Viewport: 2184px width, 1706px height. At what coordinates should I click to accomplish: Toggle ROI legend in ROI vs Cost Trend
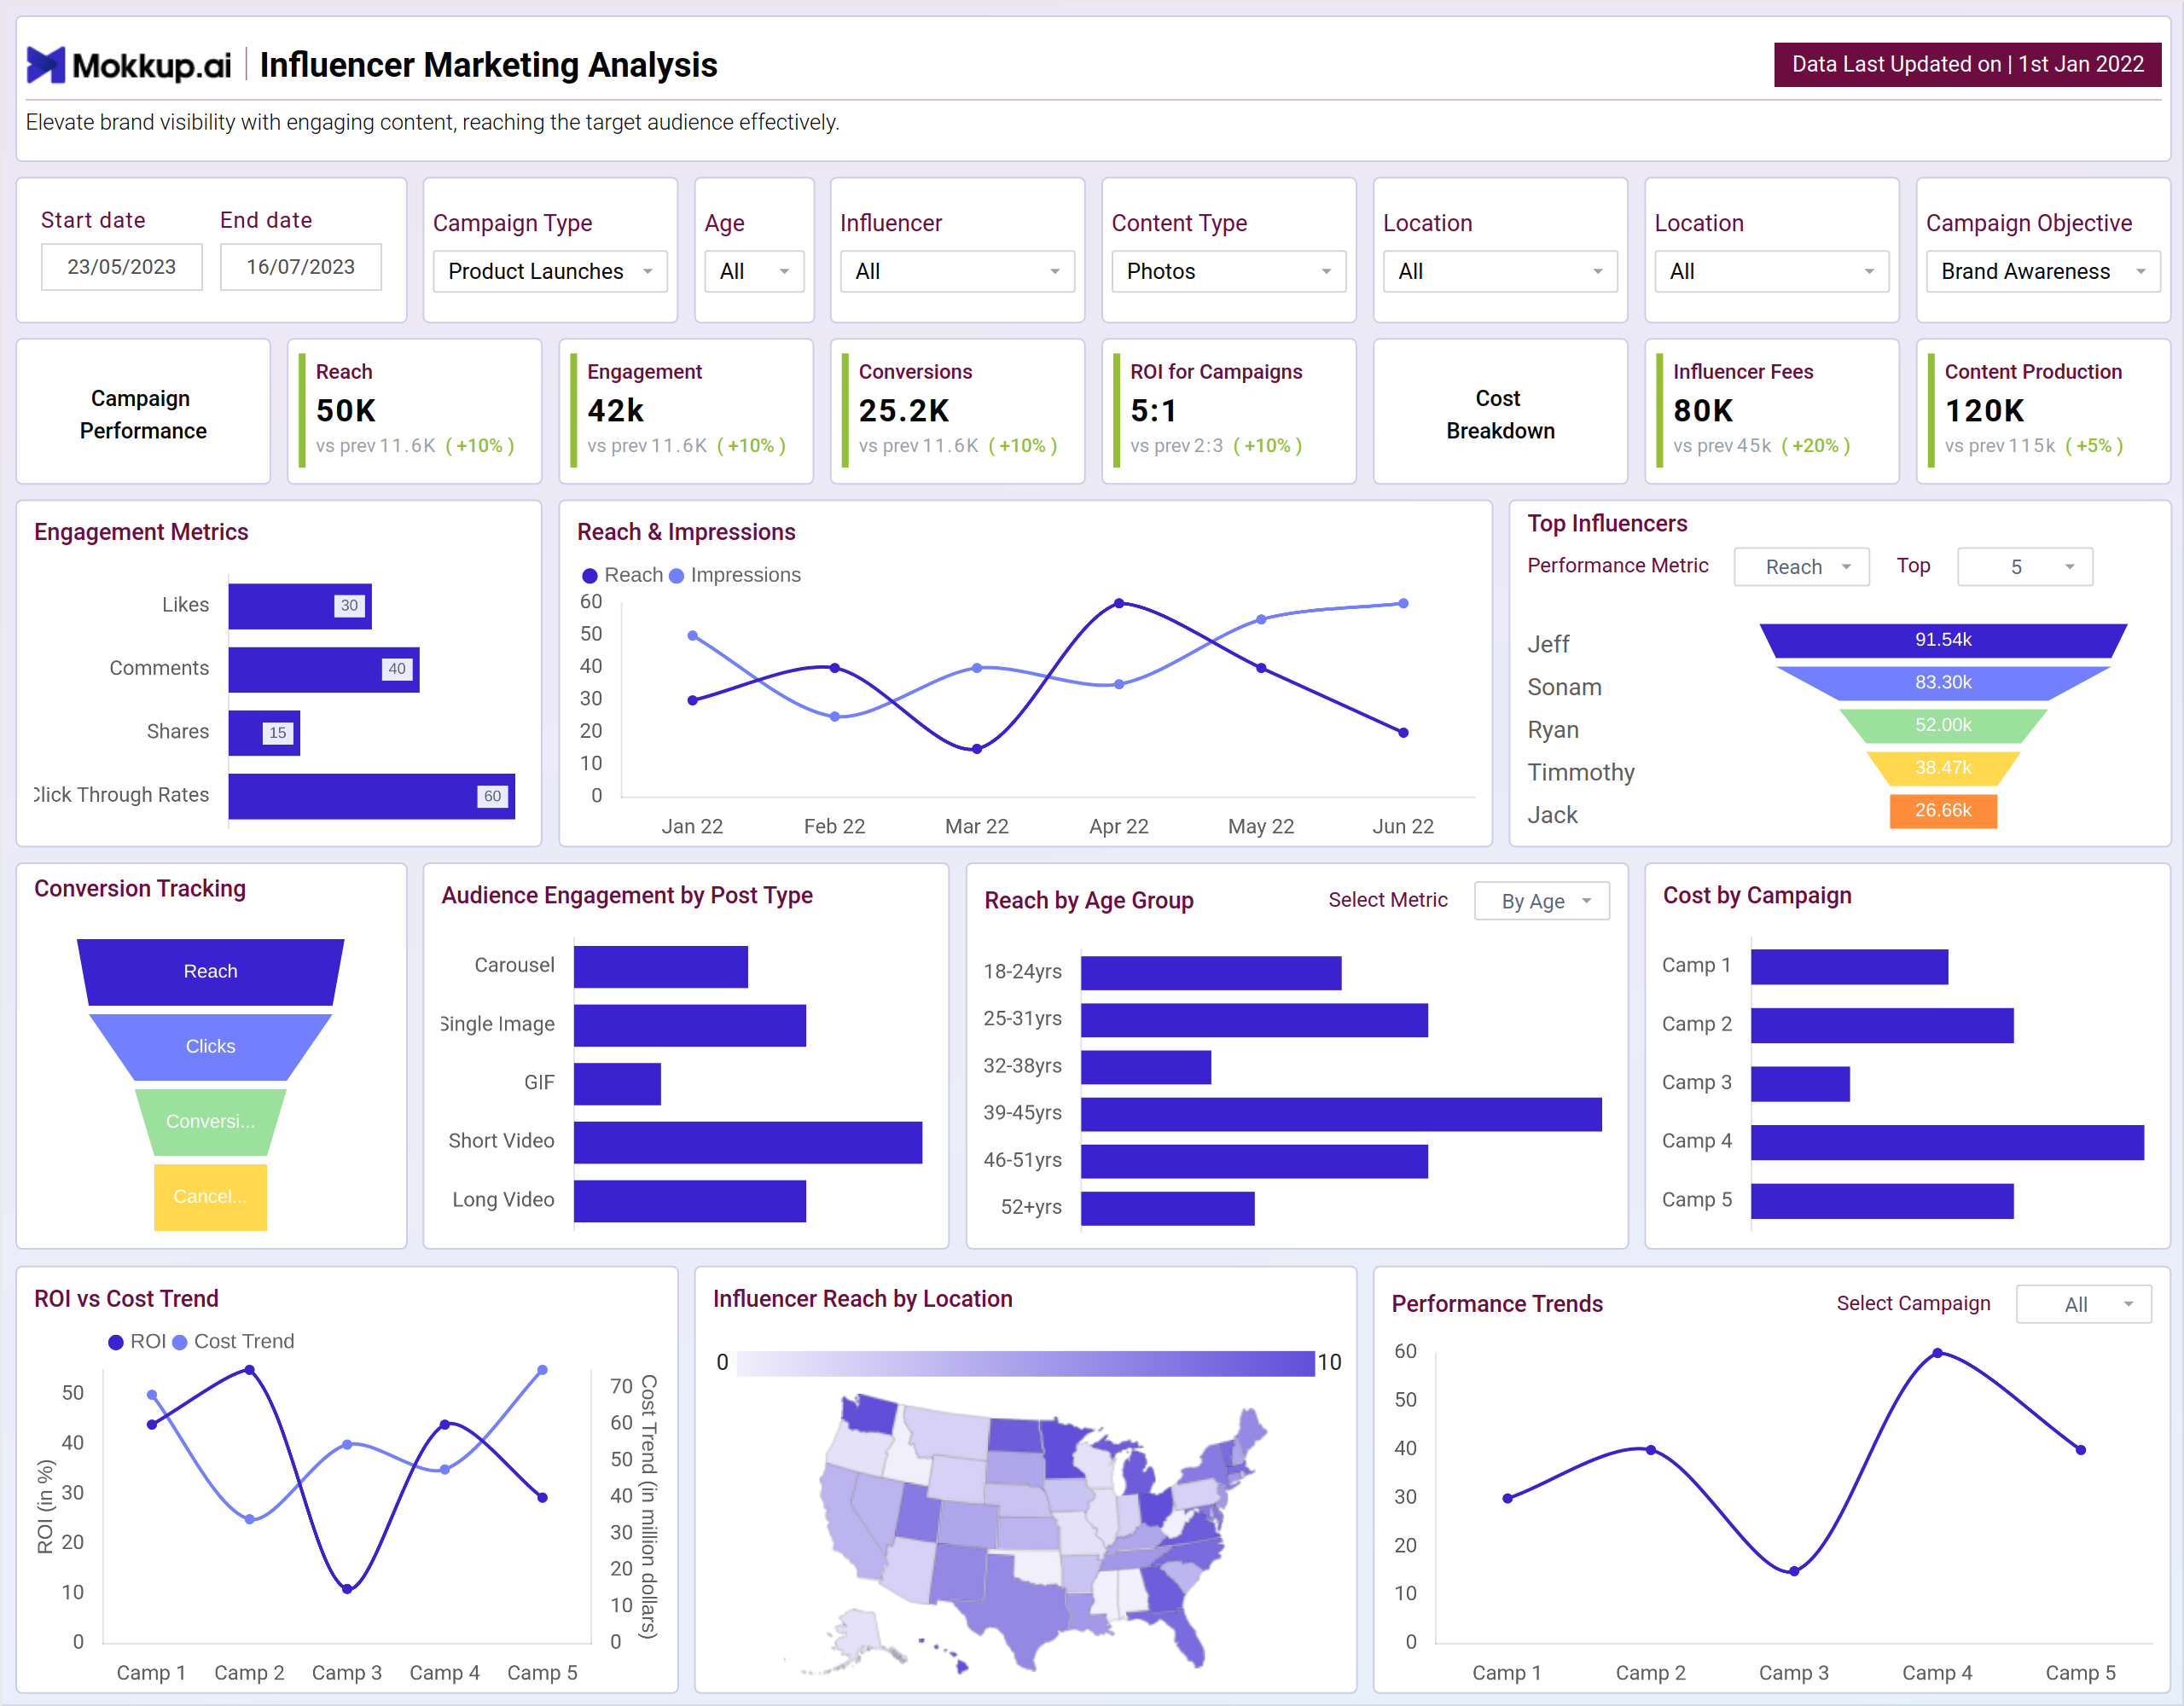137,1341
